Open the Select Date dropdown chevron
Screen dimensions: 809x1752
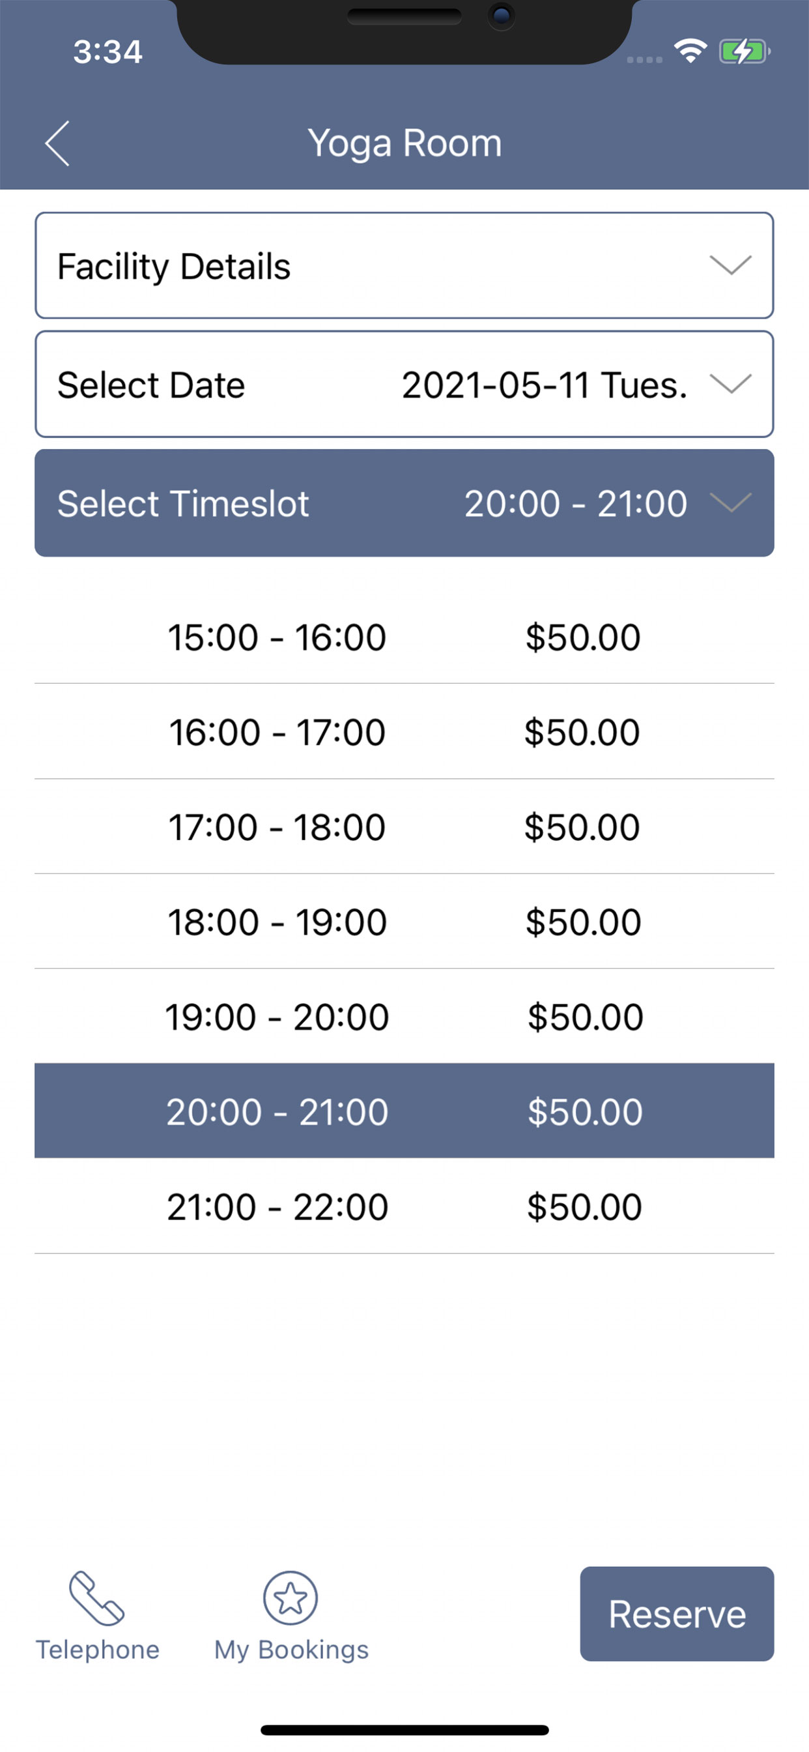[730, 384]
